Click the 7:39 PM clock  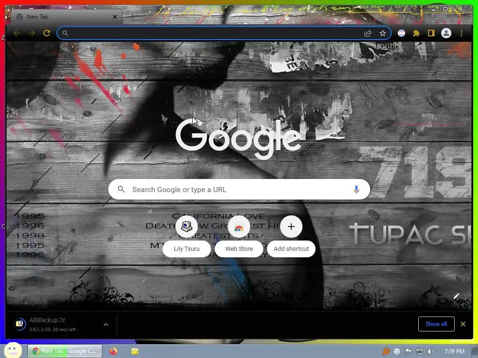coord(454,351)
